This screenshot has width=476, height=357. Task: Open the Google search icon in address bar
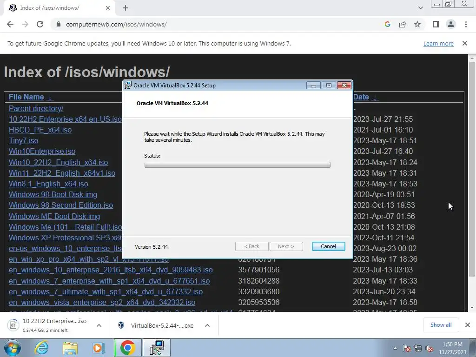(x=387, y=24)
